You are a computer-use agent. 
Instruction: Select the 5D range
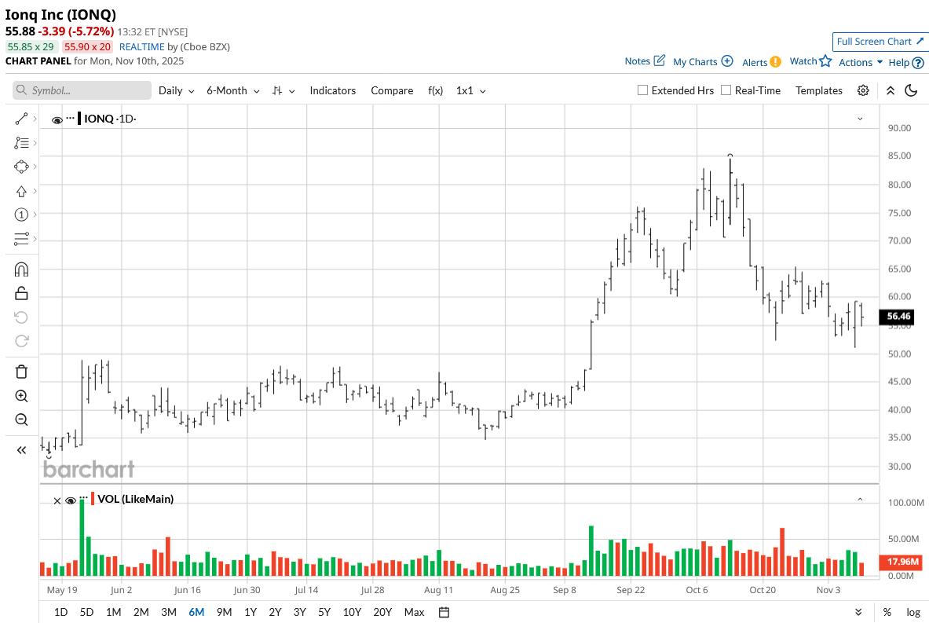point(86,612)
